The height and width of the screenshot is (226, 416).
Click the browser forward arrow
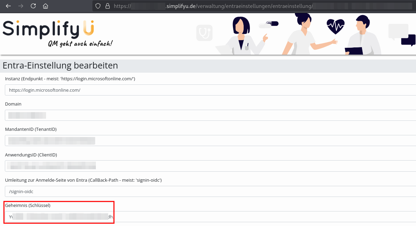pyautogui.click(x=21, y=6)
